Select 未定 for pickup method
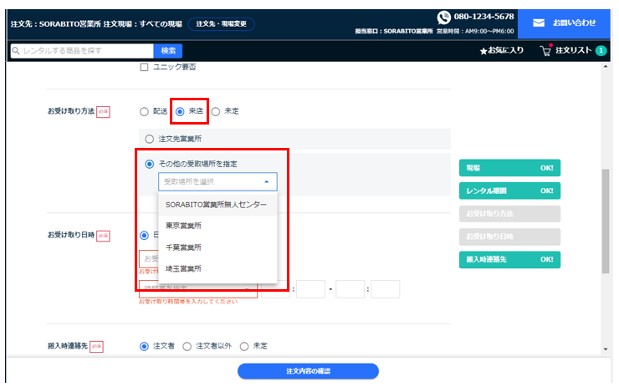Screen dimensions: 619x392 point(215,111)
